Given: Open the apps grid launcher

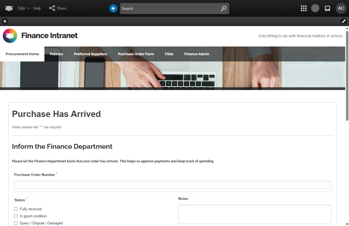Looking at the screenshot, I should 304,8.
